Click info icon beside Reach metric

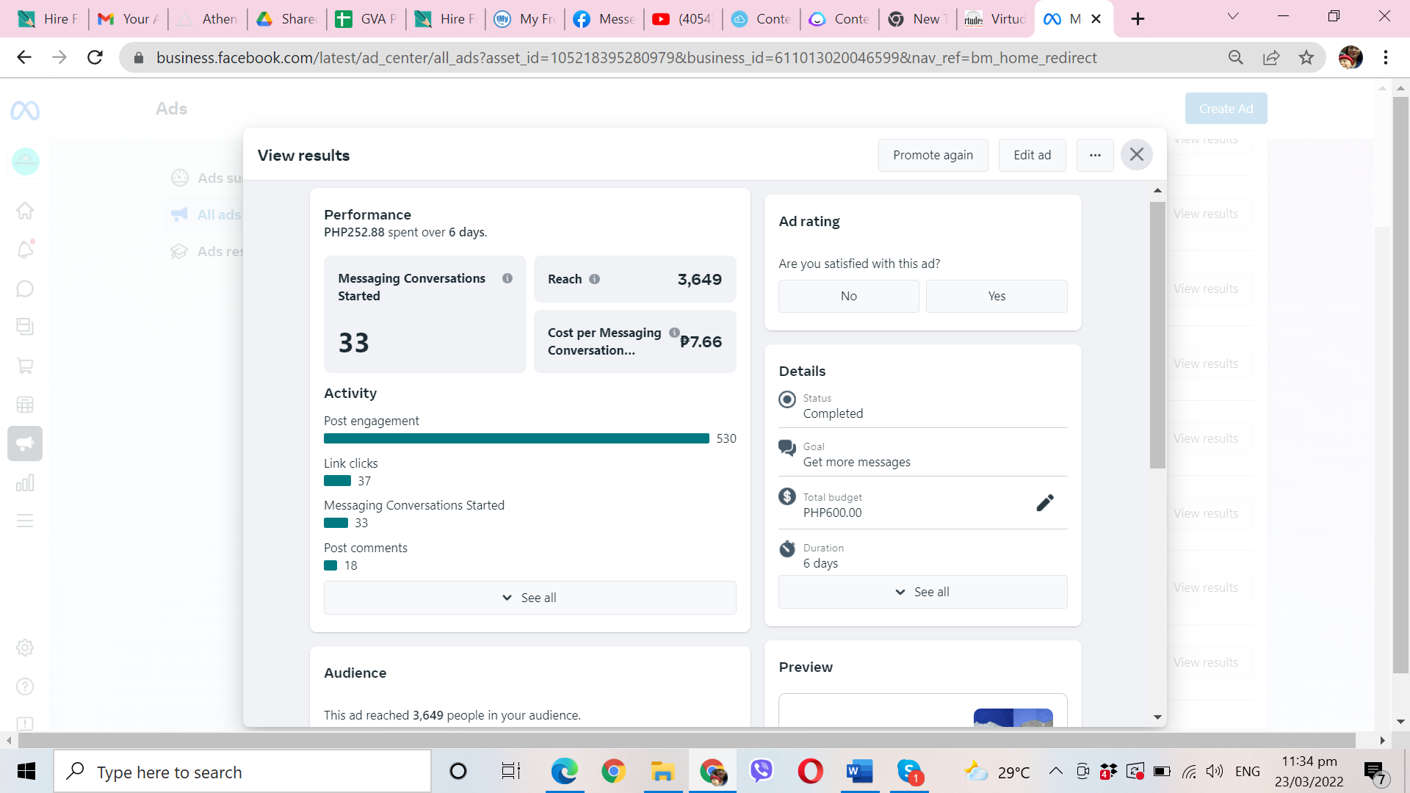[595, 279]
